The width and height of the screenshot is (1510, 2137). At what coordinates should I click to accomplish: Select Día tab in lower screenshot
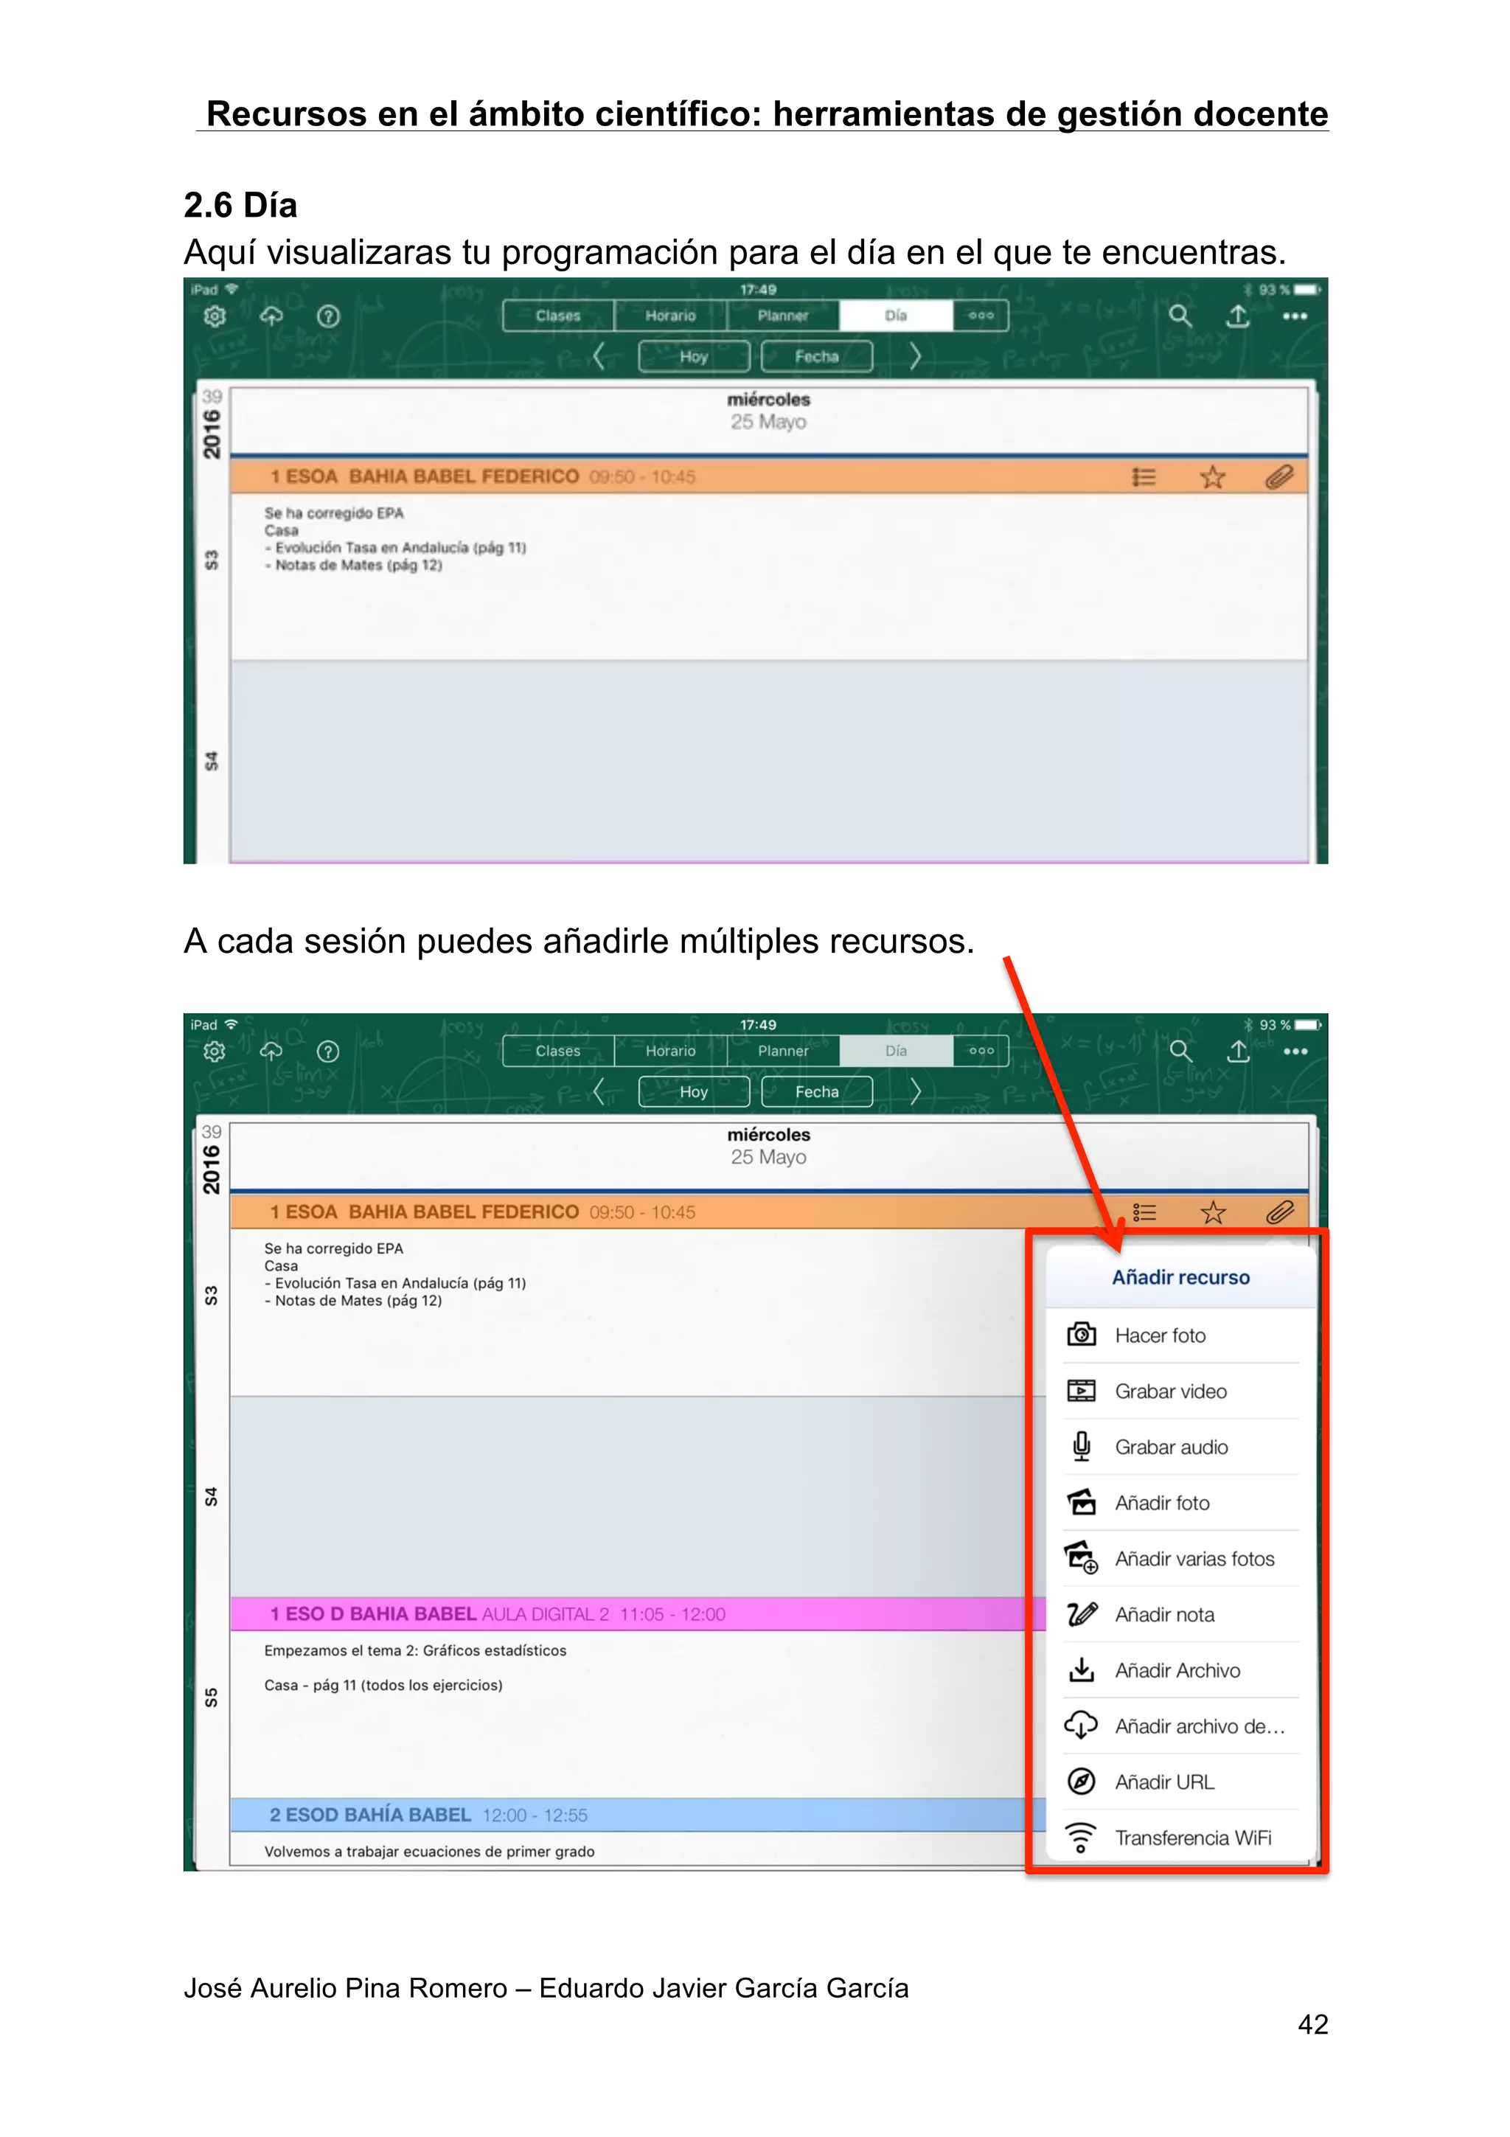click(896, 1051)
